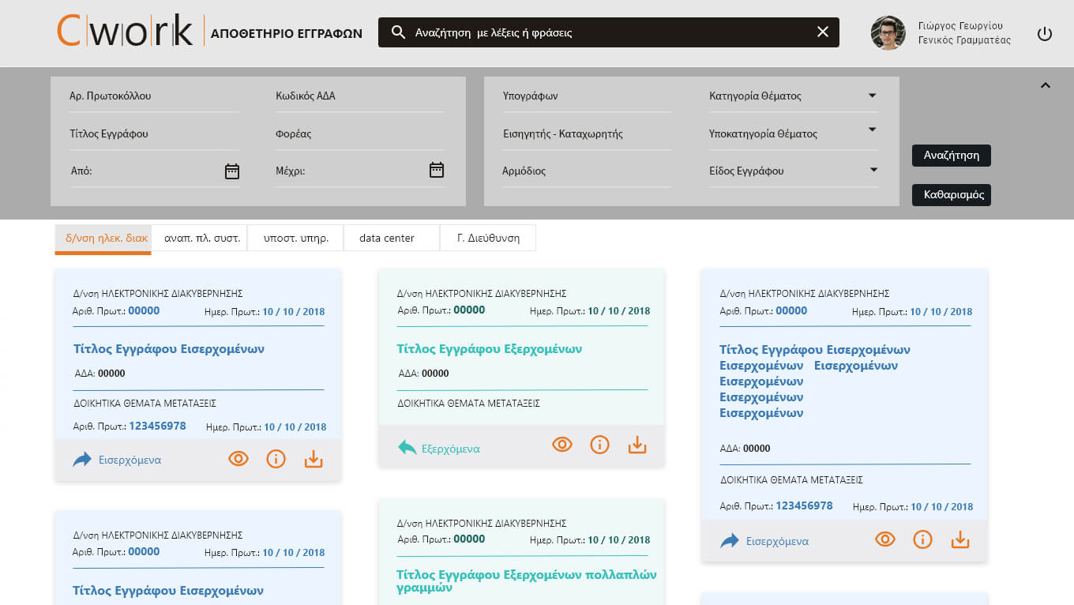Expand the Κατηγορία Θέματος dropdown

pos(872,96)
